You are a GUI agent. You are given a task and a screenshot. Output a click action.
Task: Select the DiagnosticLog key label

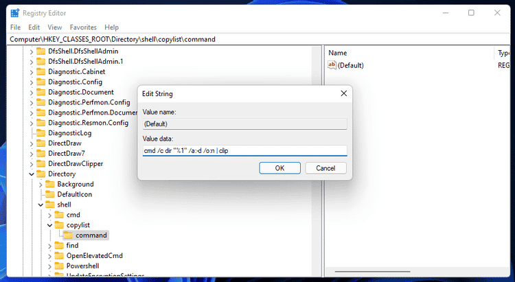(69, 133)
